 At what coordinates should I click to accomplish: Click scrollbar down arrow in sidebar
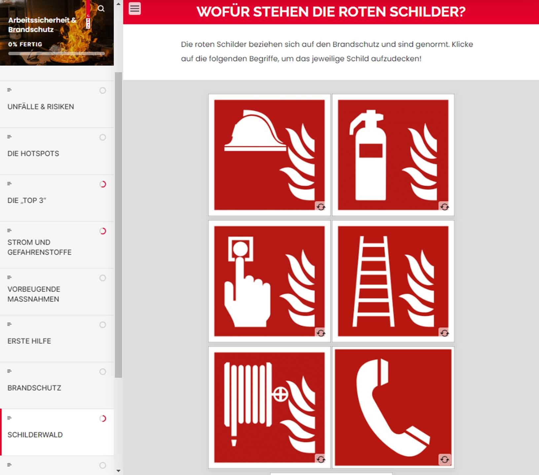click(118, 471)
